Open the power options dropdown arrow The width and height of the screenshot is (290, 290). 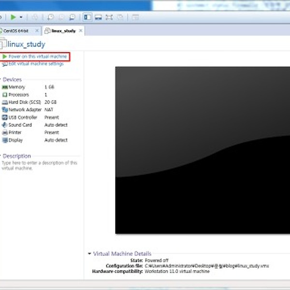tap(21, 17)
